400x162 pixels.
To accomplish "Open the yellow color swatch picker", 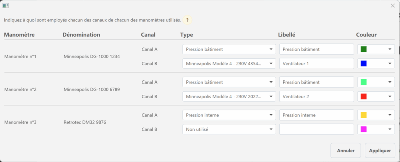I will click(375, 115).
